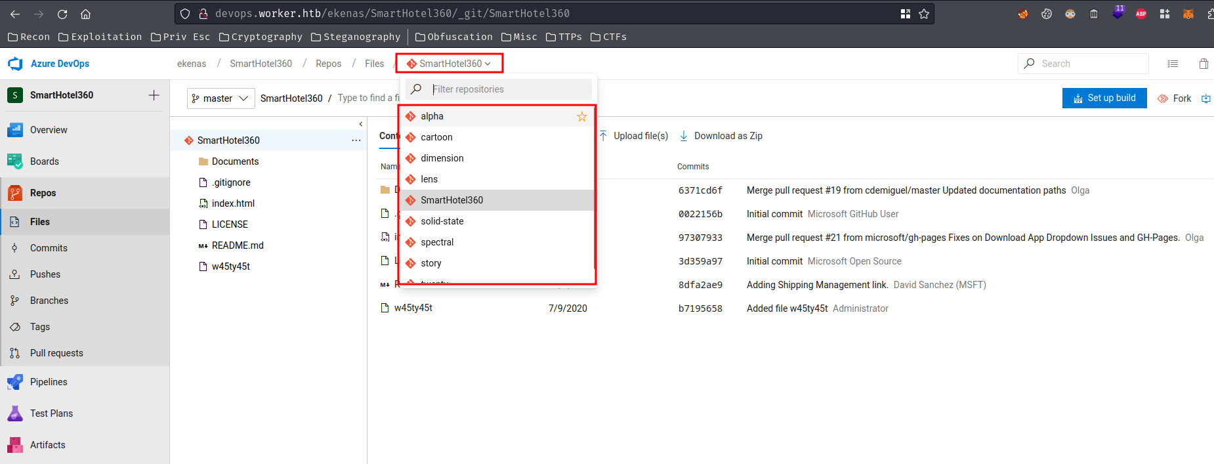This screenshot has width=1214, height=464.
Task: Open the CTFs bookmarks folder
Action: (x=608, y=37)
